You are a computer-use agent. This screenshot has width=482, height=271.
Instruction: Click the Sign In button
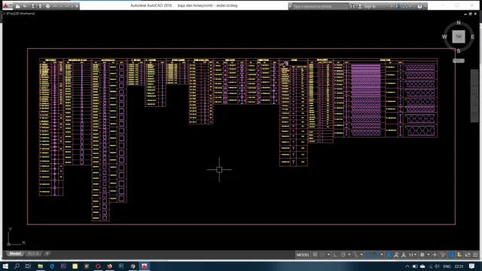[370, 6]
